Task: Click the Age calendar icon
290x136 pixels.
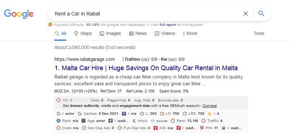Action: tap(83, 121)
